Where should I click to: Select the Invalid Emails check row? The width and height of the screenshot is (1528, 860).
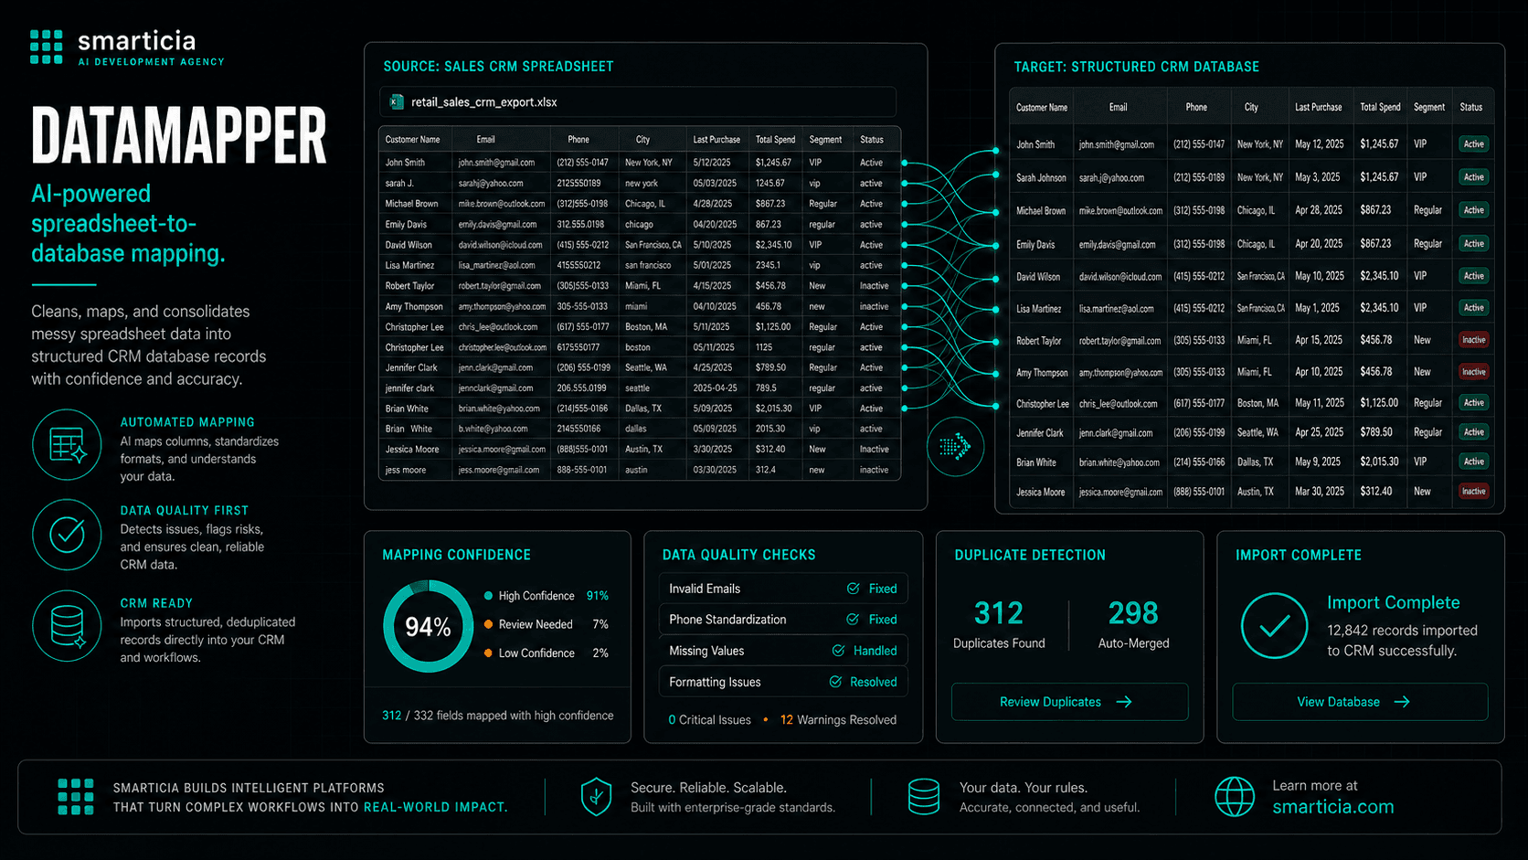(x=783, y=589)
